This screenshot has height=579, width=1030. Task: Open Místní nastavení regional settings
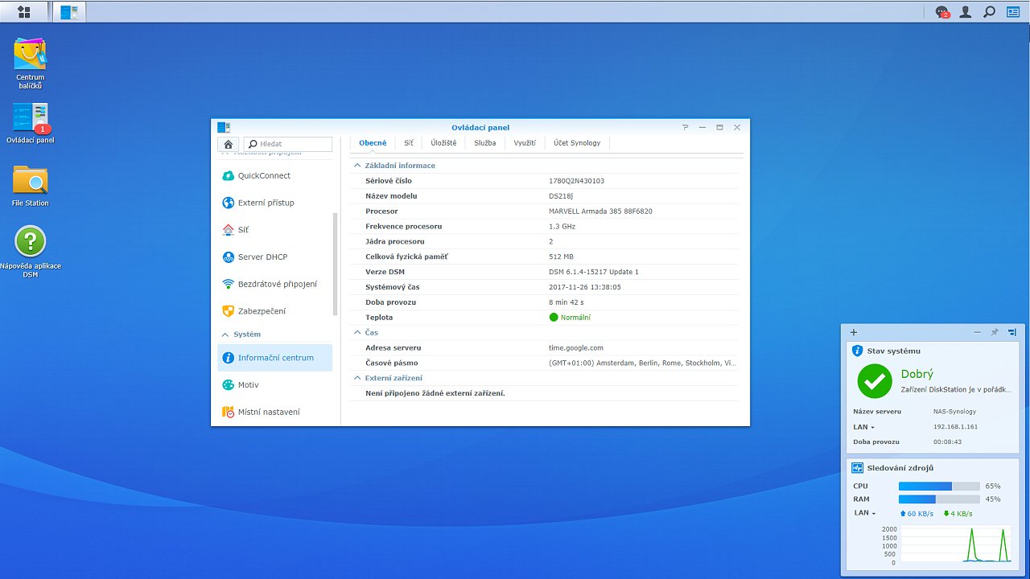tap(274, 412)
